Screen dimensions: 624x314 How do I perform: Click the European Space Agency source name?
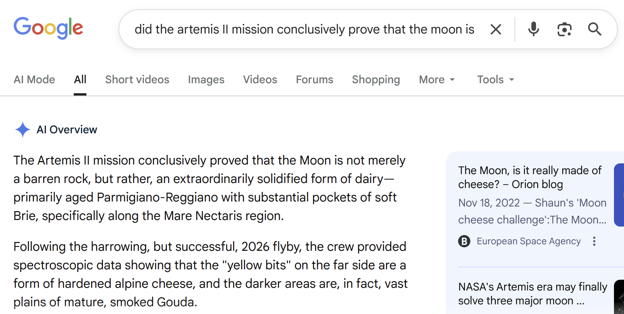pyautogui.click(x=529, y=241)
